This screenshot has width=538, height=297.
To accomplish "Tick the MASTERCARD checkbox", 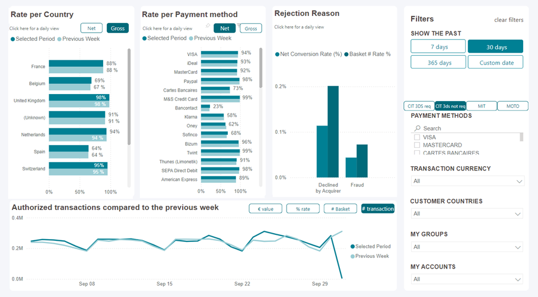I will coord(417,145).
